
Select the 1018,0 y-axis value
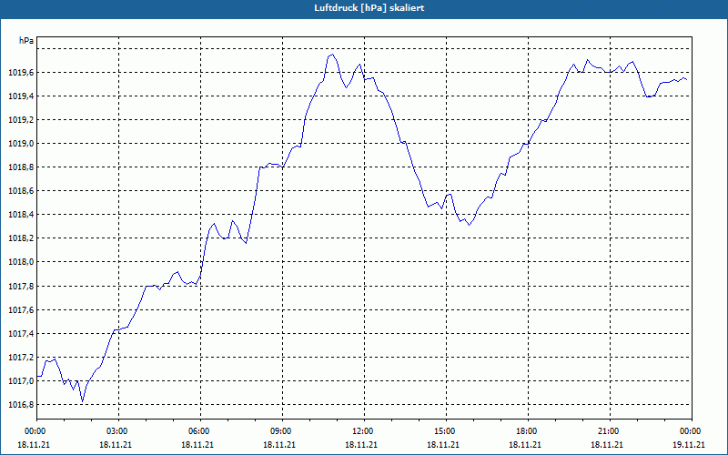click(x=21, y=262)
